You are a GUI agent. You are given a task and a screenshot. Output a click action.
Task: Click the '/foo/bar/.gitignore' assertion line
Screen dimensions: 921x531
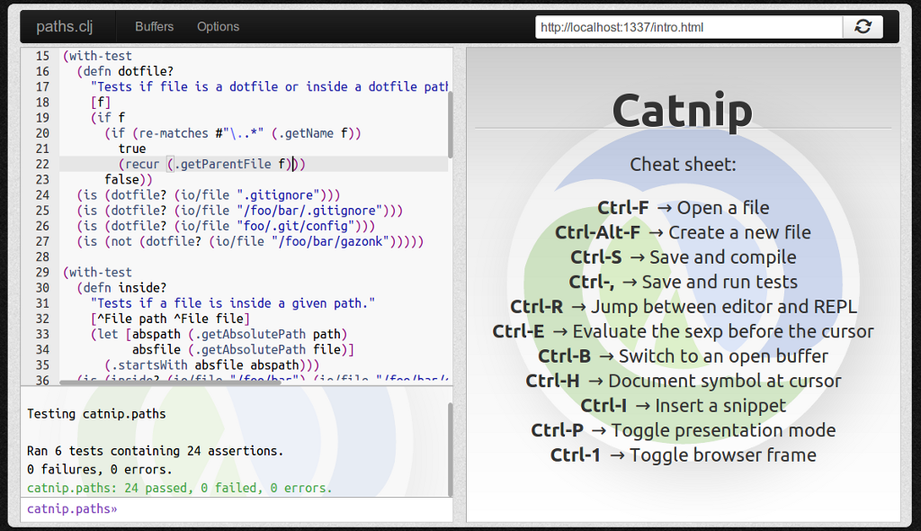tap(239, 211)
